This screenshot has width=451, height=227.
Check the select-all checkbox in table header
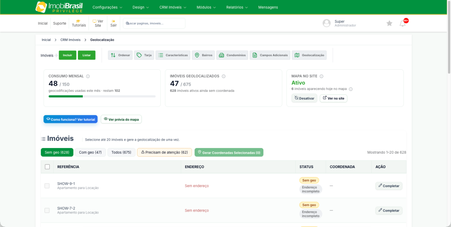tap(48, 167)
